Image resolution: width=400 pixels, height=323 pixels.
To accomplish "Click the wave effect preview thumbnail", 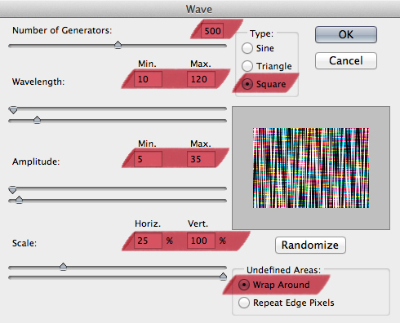I will [x=311, y=168].
